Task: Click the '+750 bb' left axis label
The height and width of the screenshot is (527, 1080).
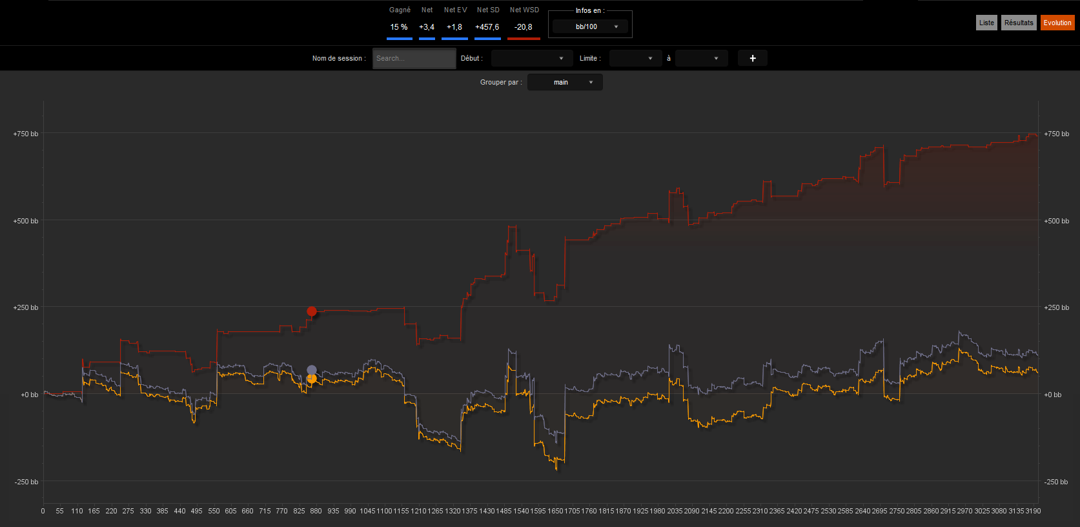Action: (x=26, y=134)
